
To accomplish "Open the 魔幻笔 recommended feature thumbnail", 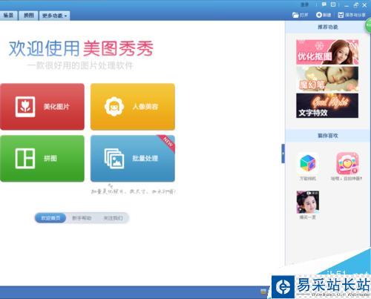I will pos(327,79).
